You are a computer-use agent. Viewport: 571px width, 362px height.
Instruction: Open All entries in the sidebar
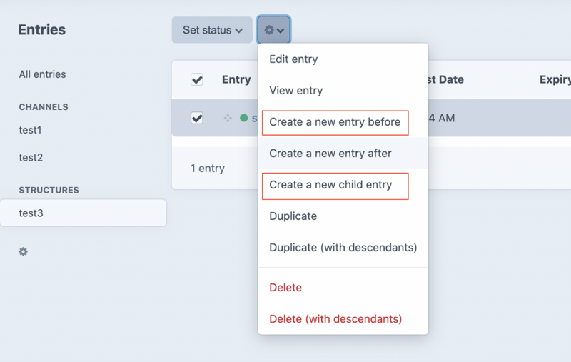(x=42, y=74)
